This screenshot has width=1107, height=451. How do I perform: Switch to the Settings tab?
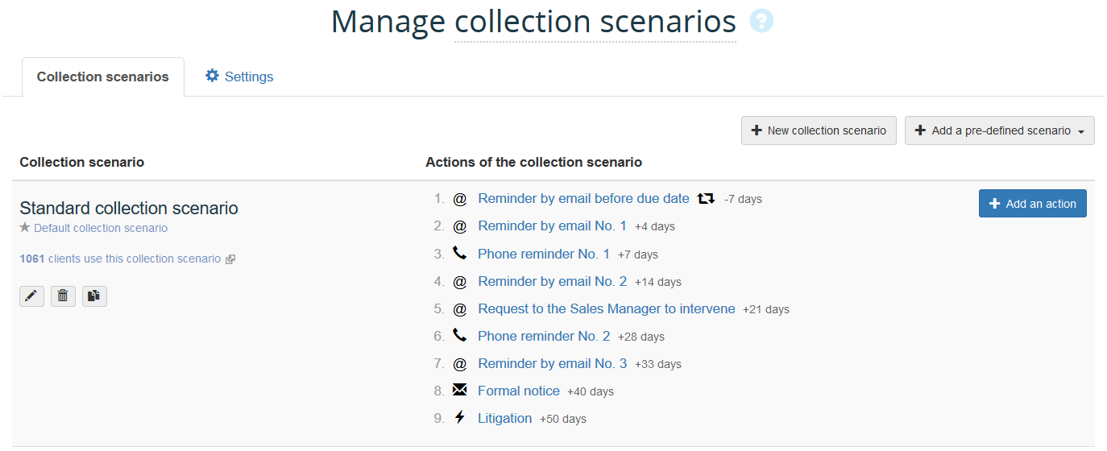coord(239,77)
